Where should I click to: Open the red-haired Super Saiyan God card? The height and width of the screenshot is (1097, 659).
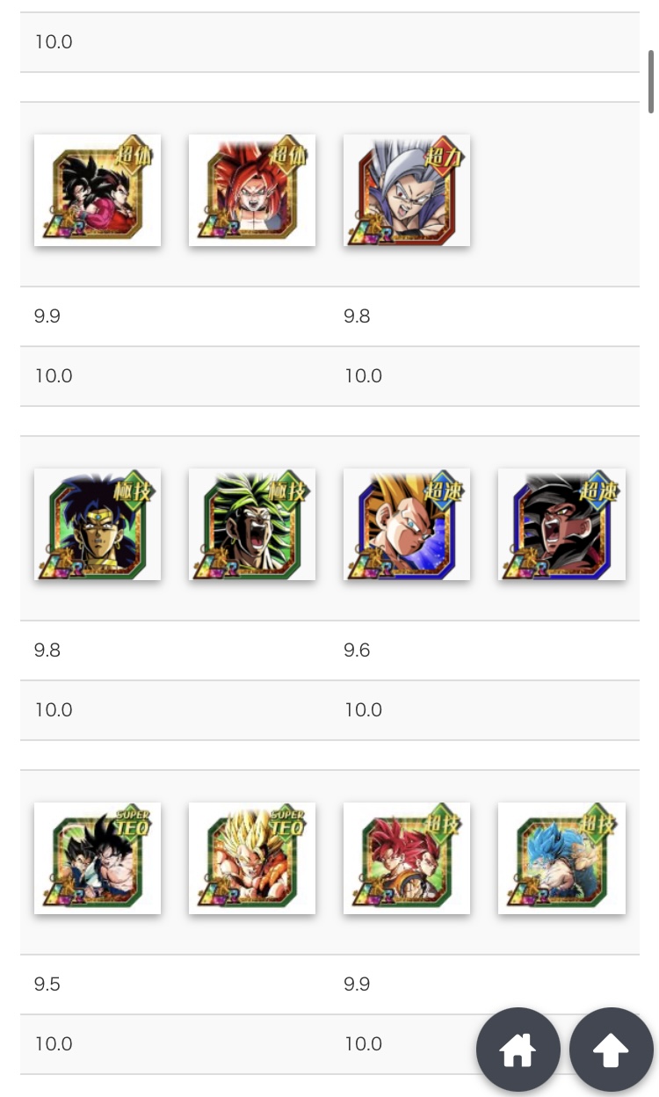click(x=407, y=858)
